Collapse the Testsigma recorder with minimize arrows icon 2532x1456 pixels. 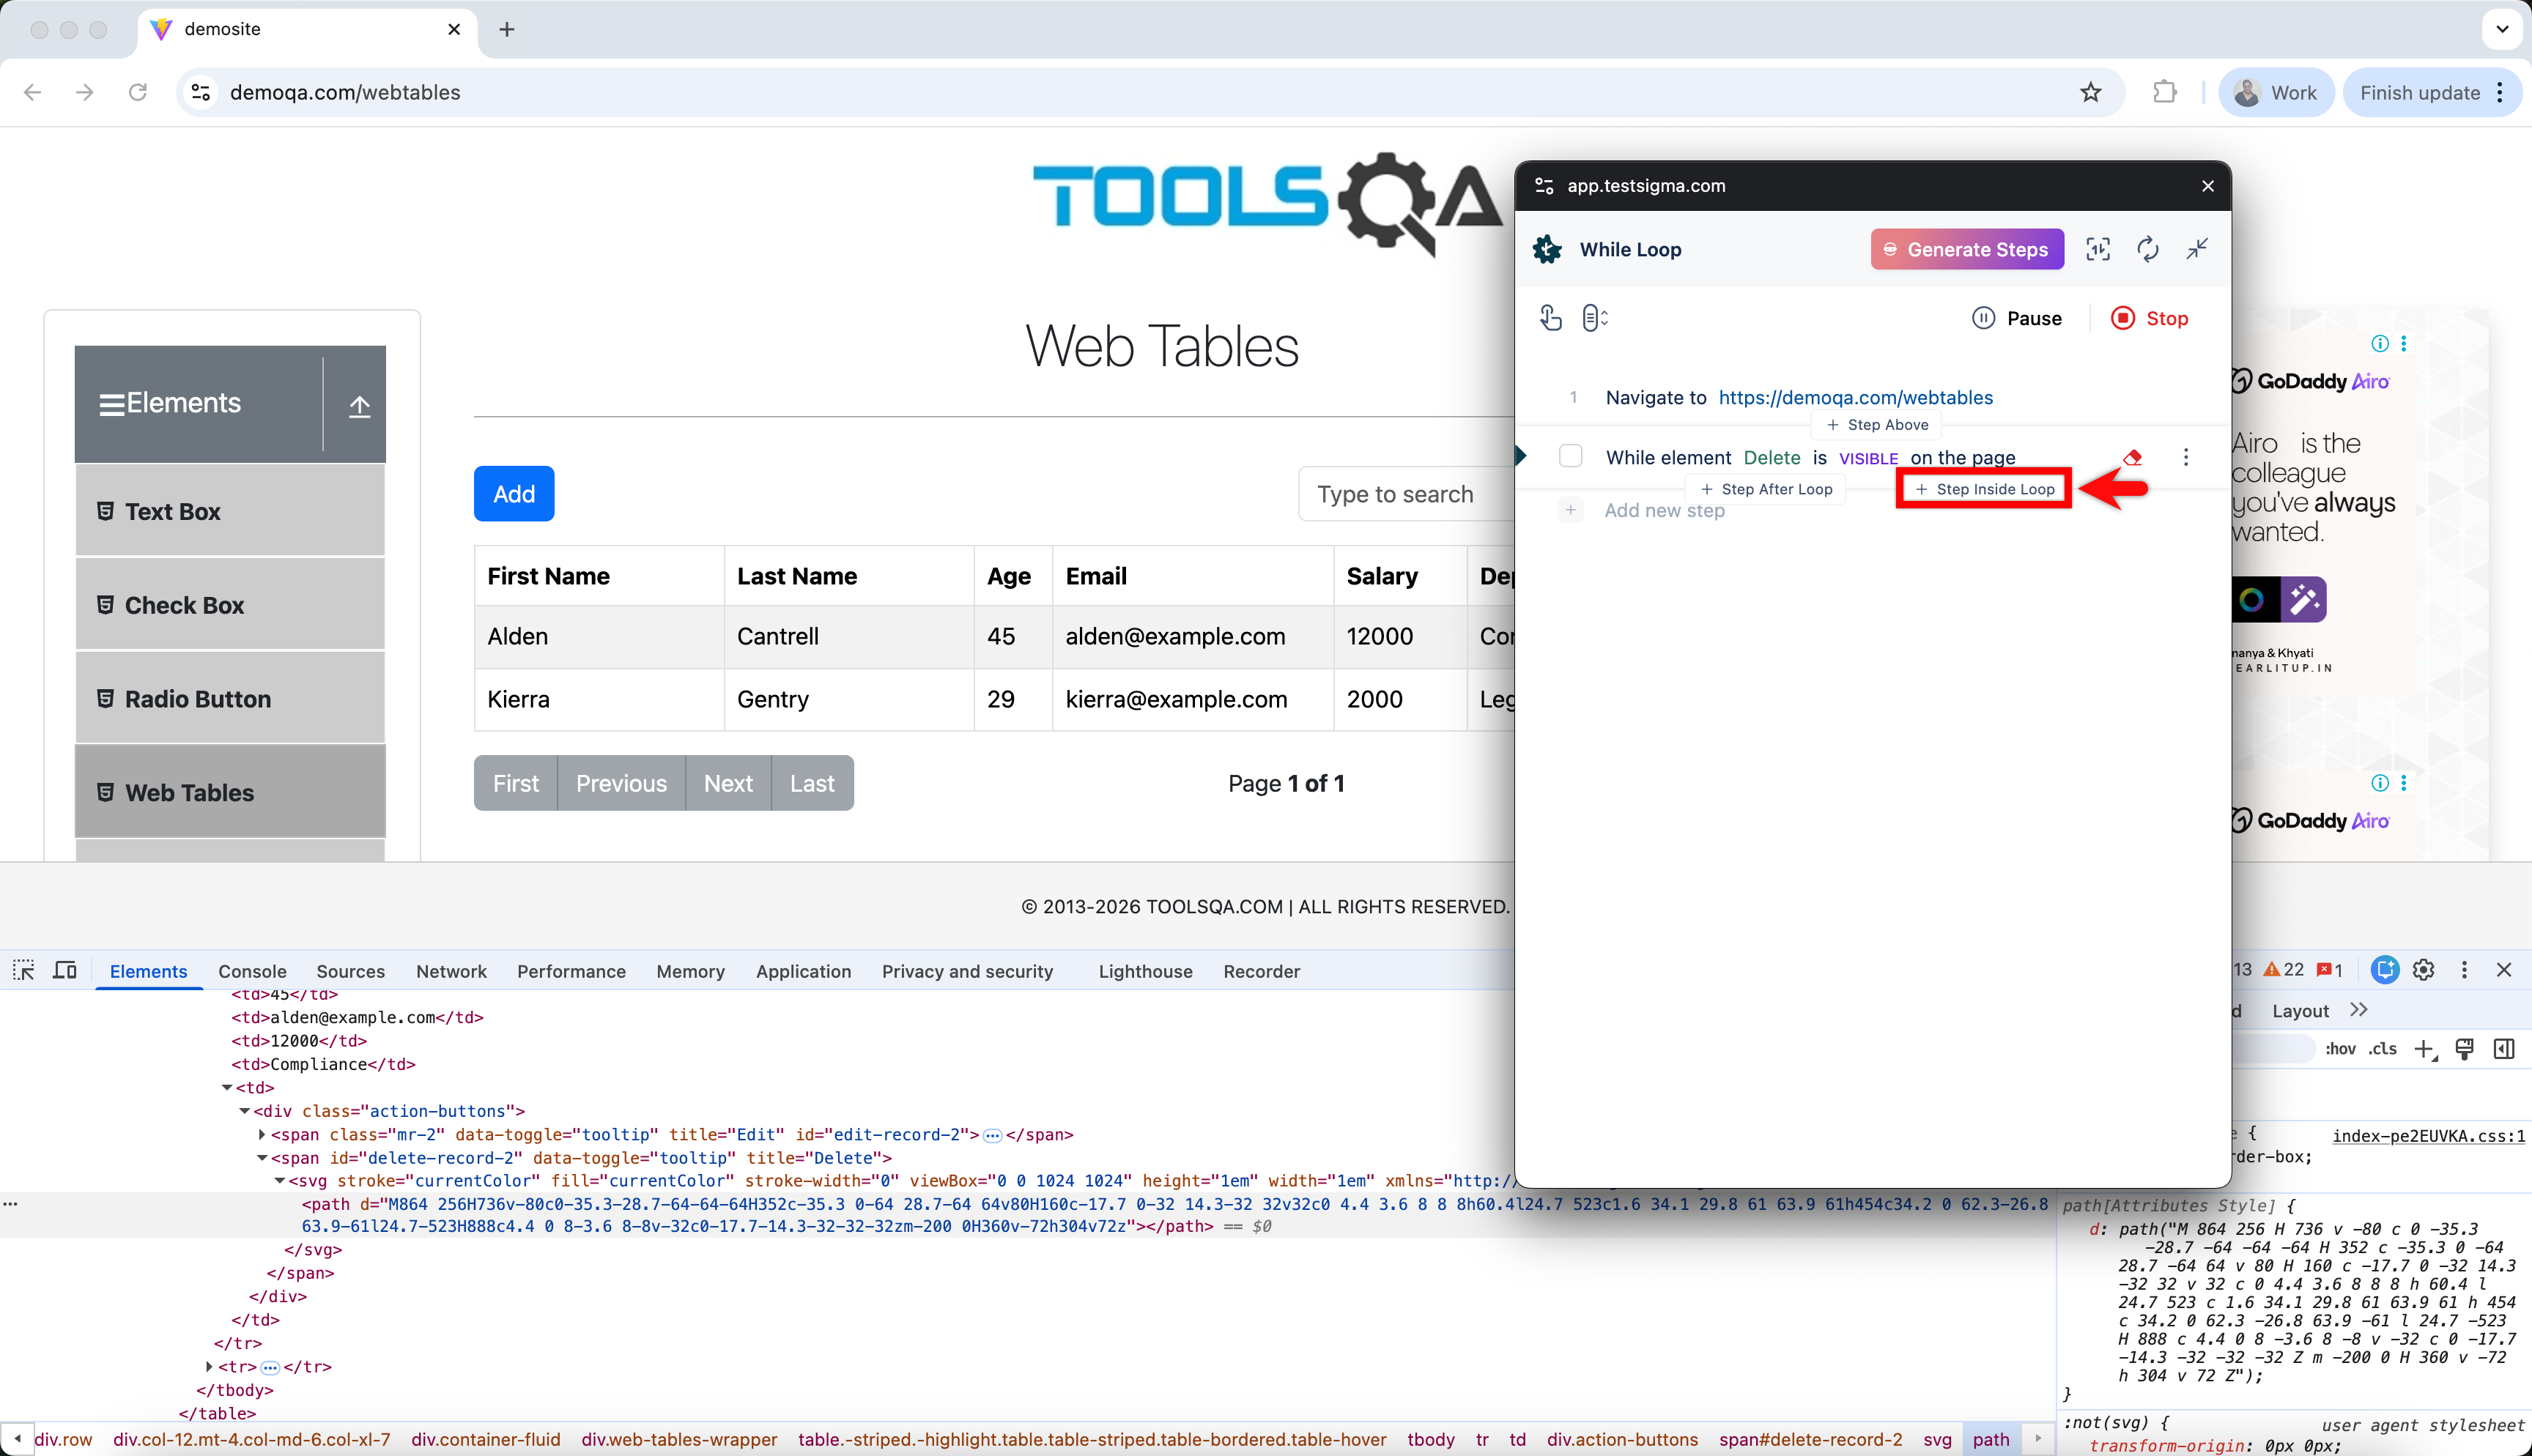(2197, 249)
